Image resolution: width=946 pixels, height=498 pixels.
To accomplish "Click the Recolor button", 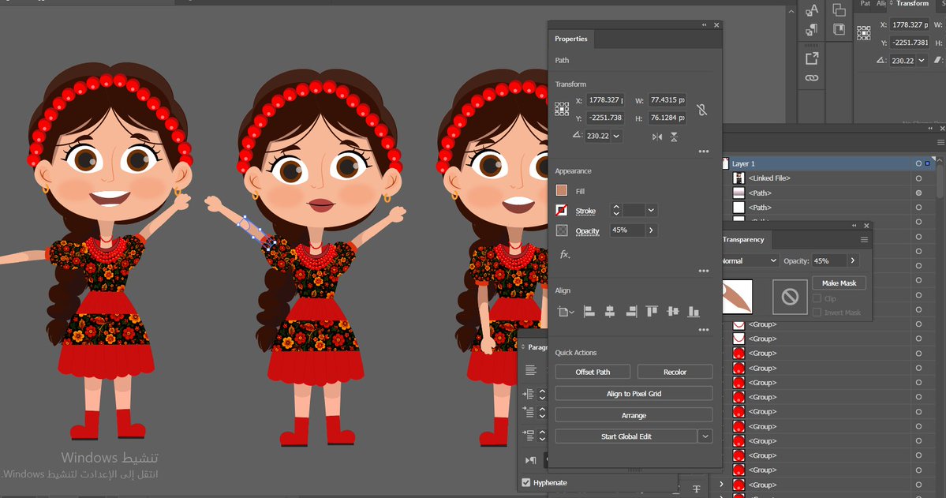I will (x=675, y=372).
